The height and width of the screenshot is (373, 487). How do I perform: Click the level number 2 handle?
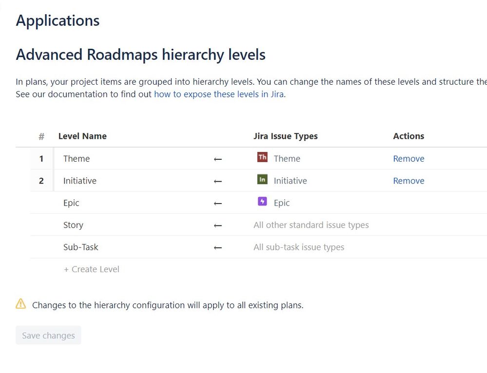coord(41,181)
